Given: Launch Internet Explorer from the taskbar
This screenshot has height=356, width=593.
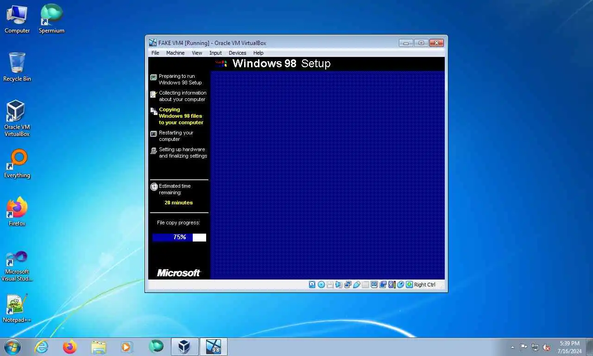Looking at the screenshot, I should coord(42,347).
